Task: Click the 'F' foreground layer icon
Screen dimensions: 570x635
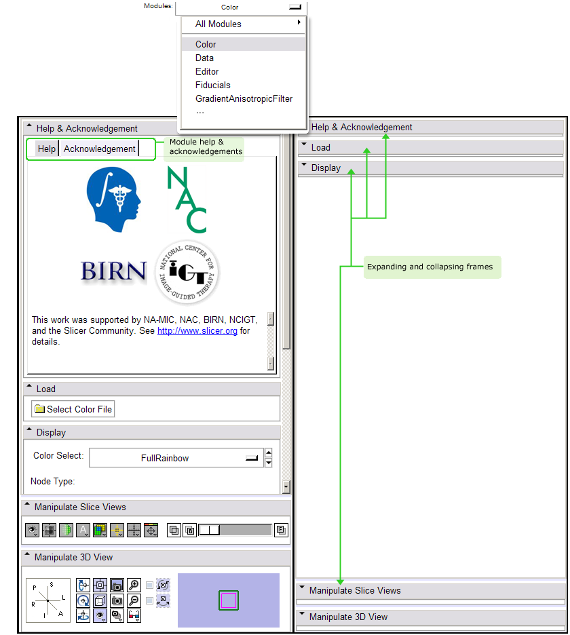Action: [281, 530]
